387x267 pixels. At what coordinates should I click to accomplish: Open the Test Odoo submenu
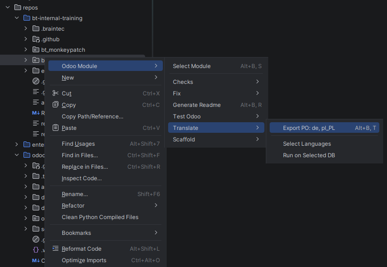(x=216, y=116)
